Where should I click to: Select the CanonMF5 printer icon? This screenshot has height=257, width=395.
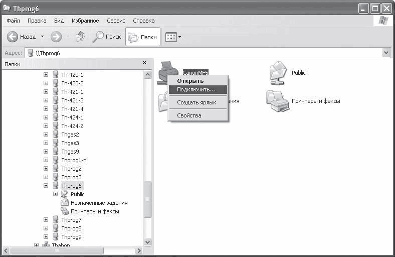click(x=167, y=72)
